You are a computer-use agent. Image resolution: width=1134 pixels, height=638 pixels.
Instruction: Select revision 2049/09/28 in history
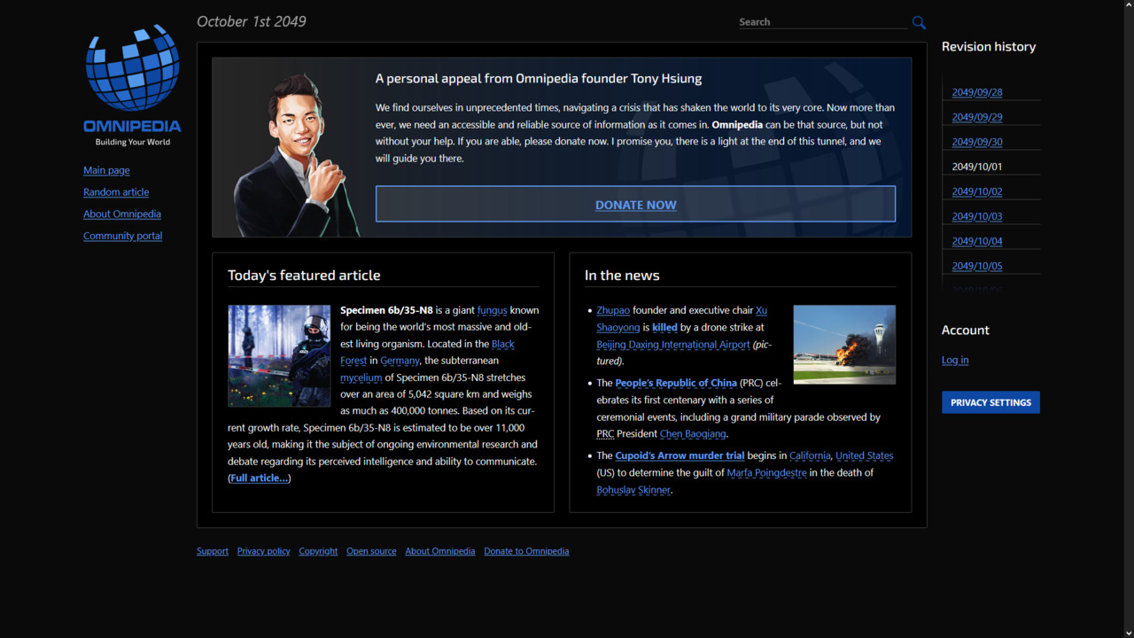(x=977, y=92)
